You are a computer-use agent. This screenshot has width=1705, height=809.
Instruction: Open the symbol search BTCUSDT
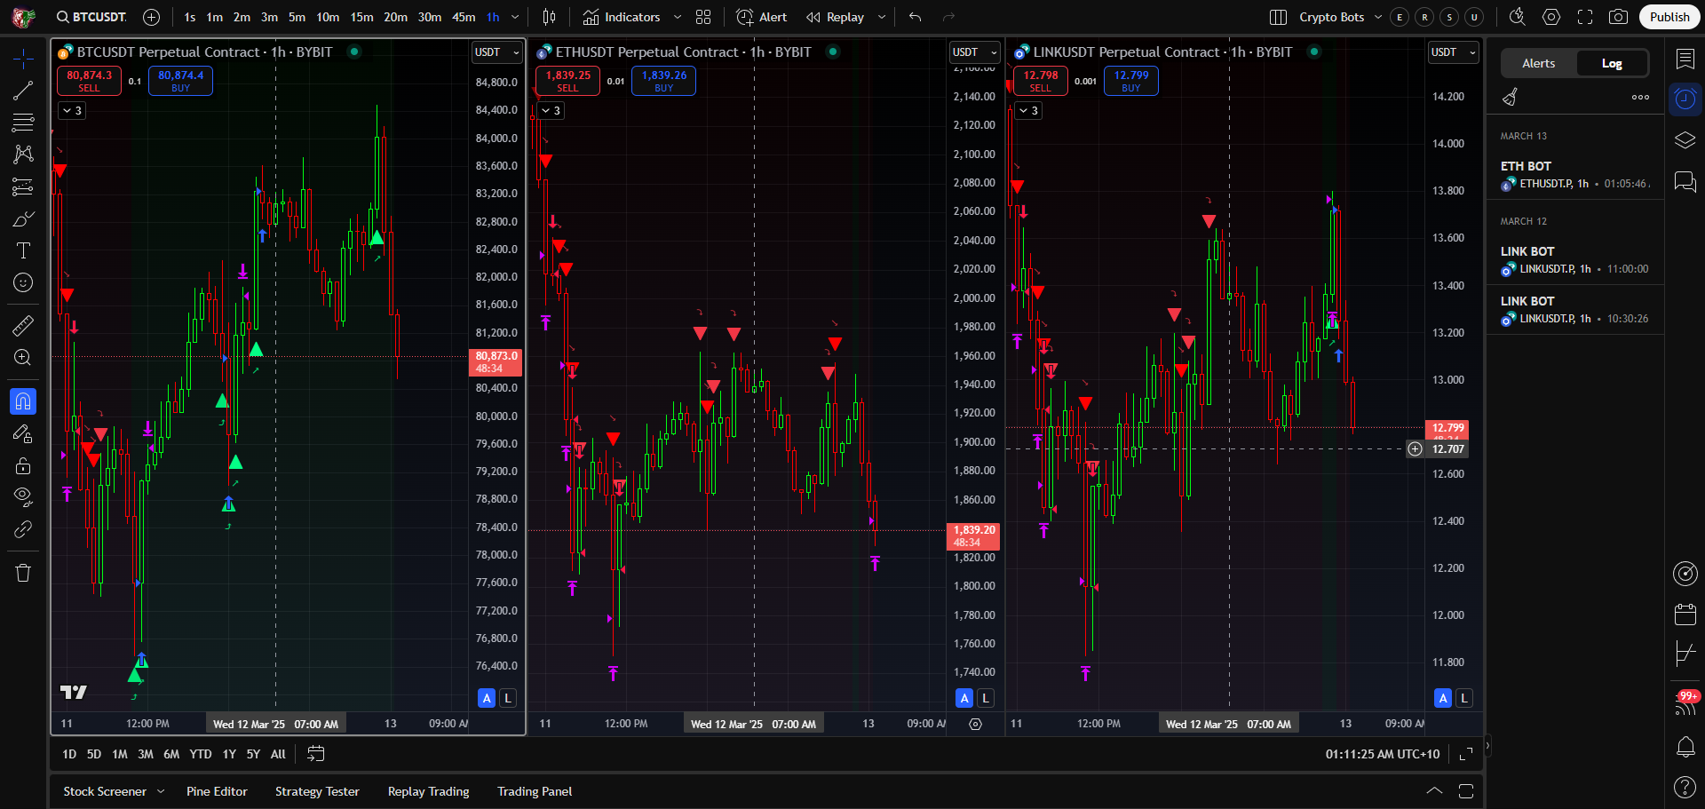pos(91,17)
